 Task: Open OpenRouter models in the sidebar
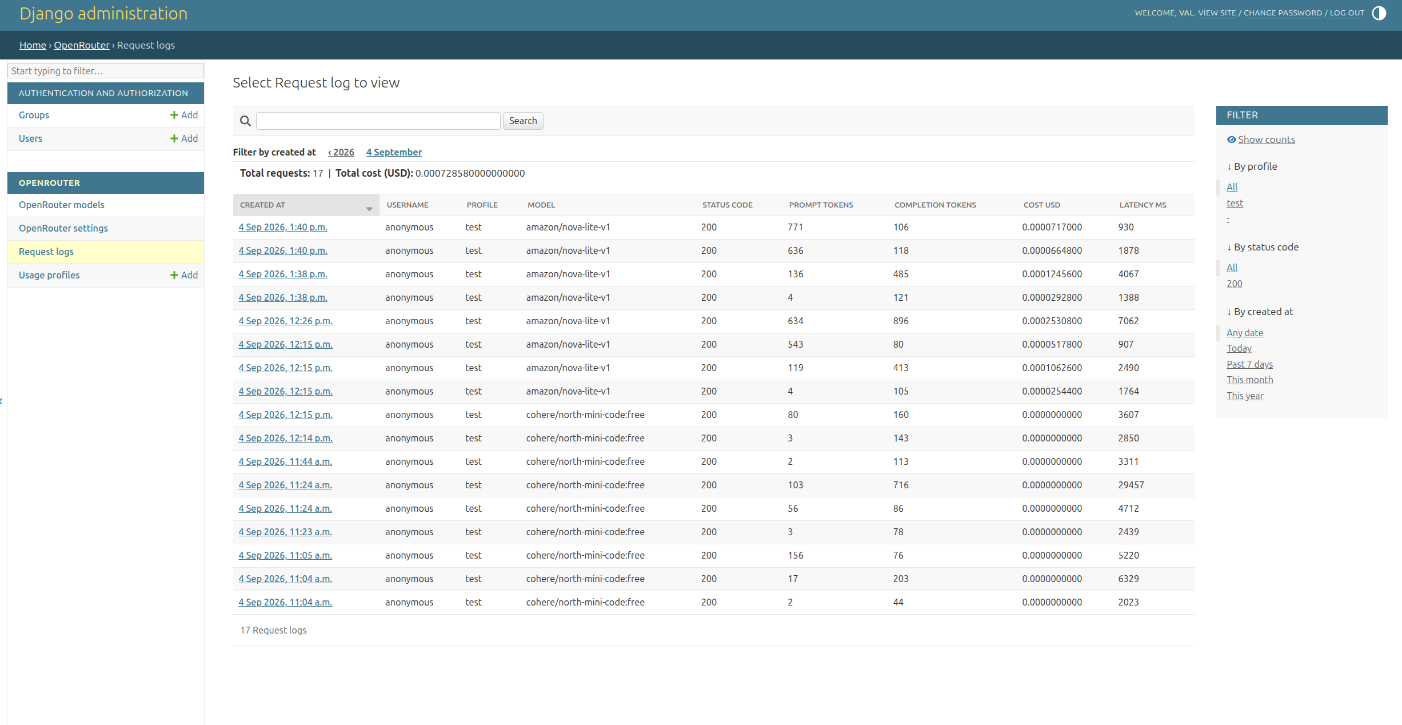tap(62, 205)
